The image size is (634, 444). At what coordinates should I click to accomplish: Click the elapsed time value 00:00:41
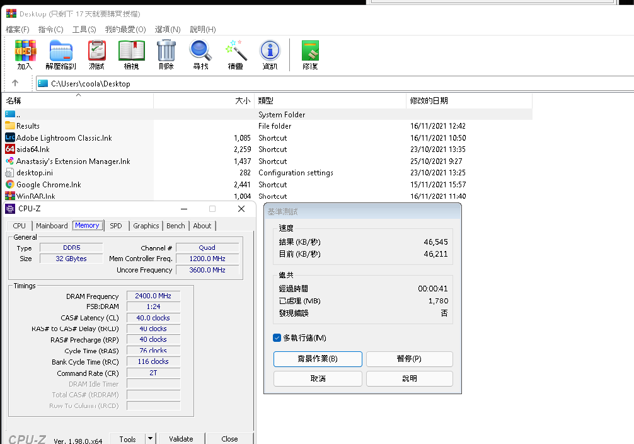(432, 289)
